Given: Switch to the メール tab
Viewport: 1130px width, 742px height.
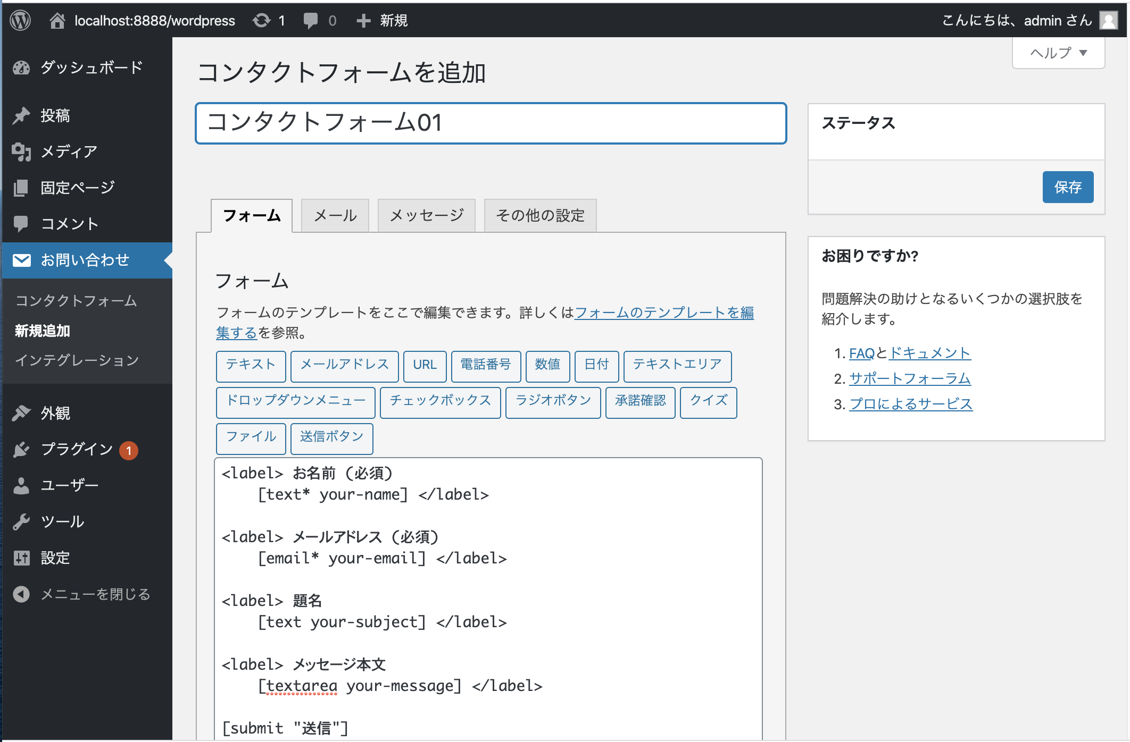Looking at the screenshot, I should tap(335, 215).
